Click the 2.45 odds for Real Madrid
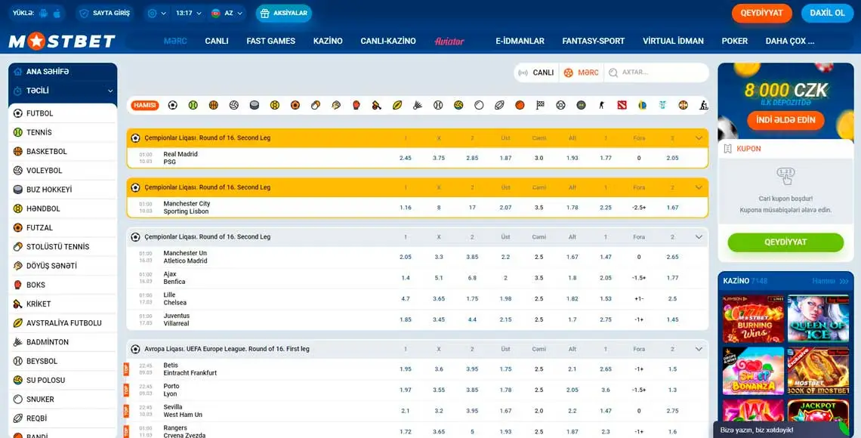Screen dimensions: 861x438 (x=406, y=158)
